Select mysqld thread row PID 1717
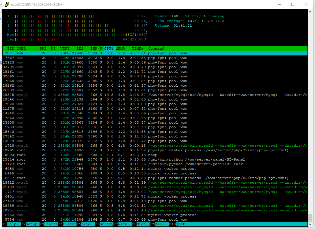 [155, 192]
